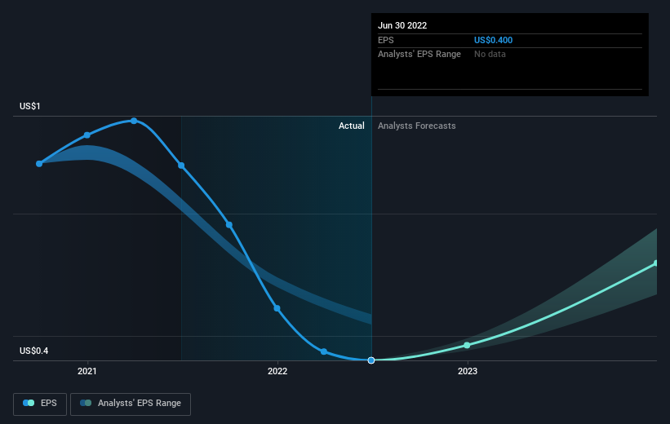Select the Jun 30 2022 highlighted data point
This screenshot has height=424, width=670.
[371, 360]
